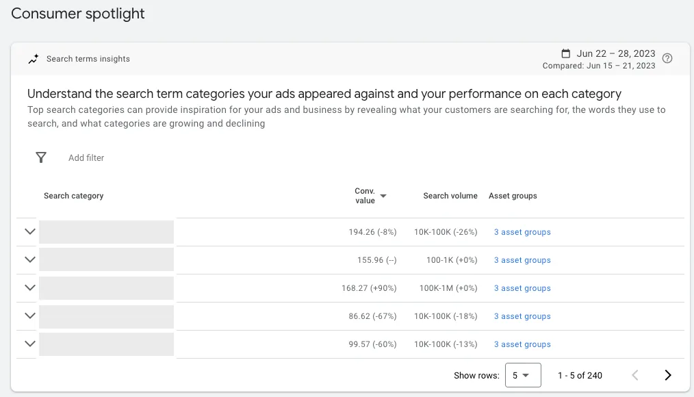The width and height of the screenshot is (694, 397).
Task: Open asset groups link in 155.96 row
Action: pyautogui.click(x=522, y=260)
